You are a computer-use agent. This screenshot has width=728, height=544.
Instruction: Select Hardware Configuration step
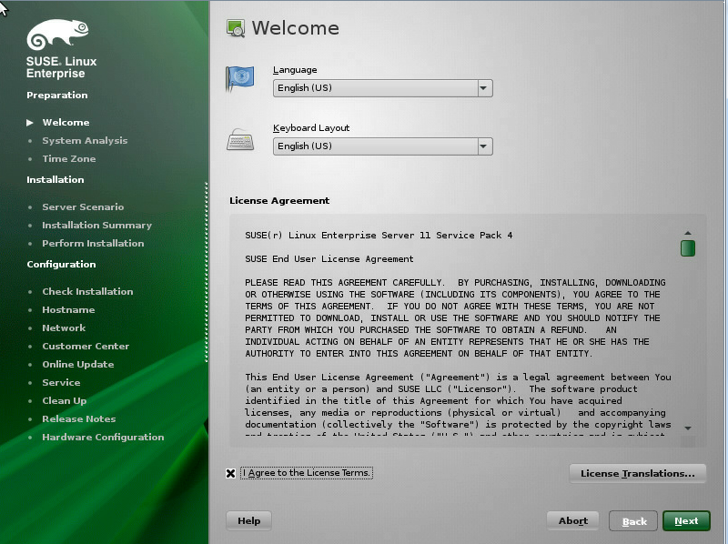103,438
